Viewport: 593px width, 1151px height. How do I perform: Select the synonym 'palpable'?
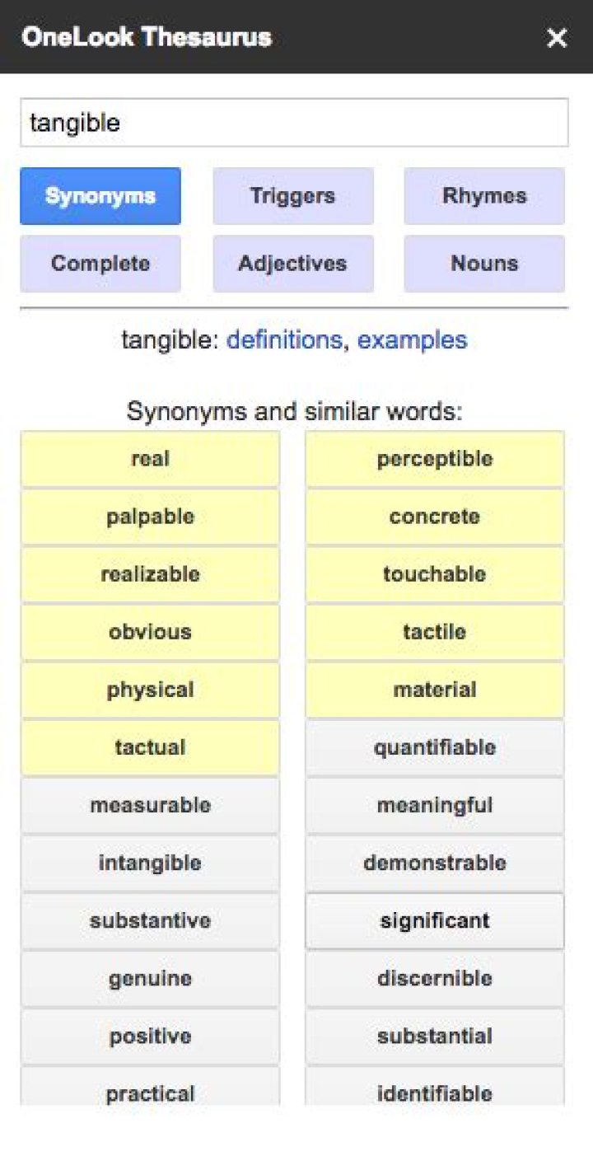click(150, 517)
